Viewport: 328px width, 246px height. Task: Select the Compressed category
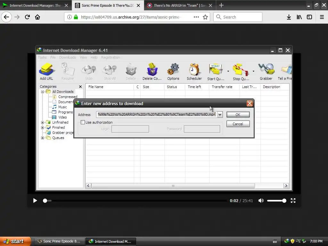(x=68, y=97)
